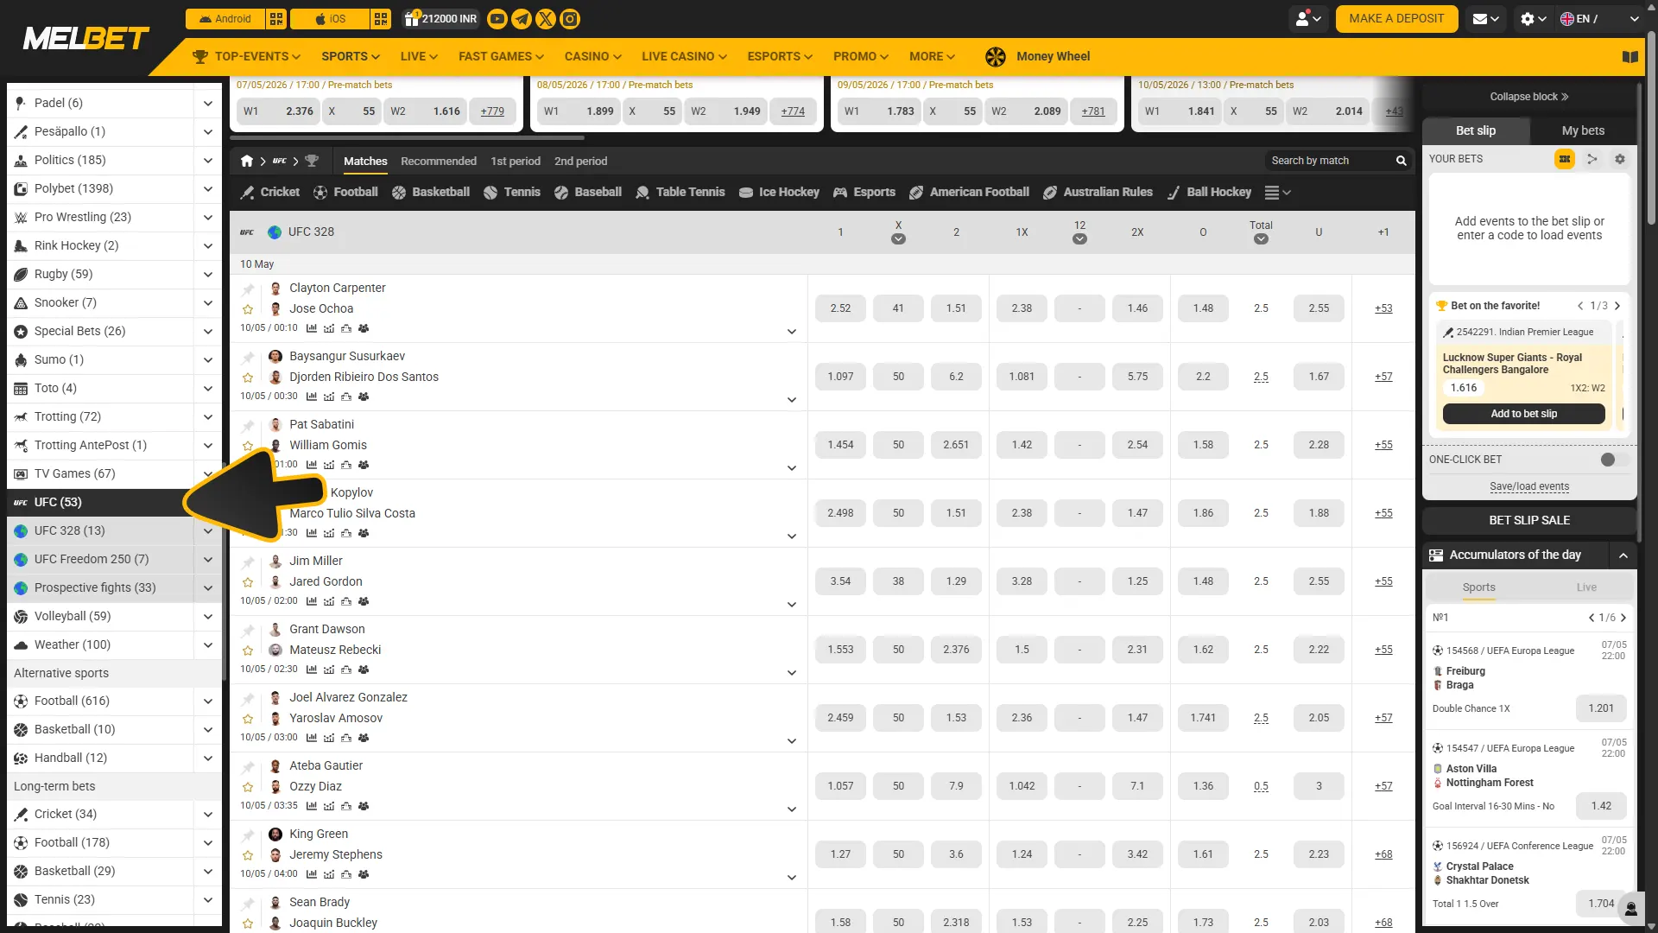Go to home breadcrumb icon
The image size is (1658, 933).
coord(247,162)
